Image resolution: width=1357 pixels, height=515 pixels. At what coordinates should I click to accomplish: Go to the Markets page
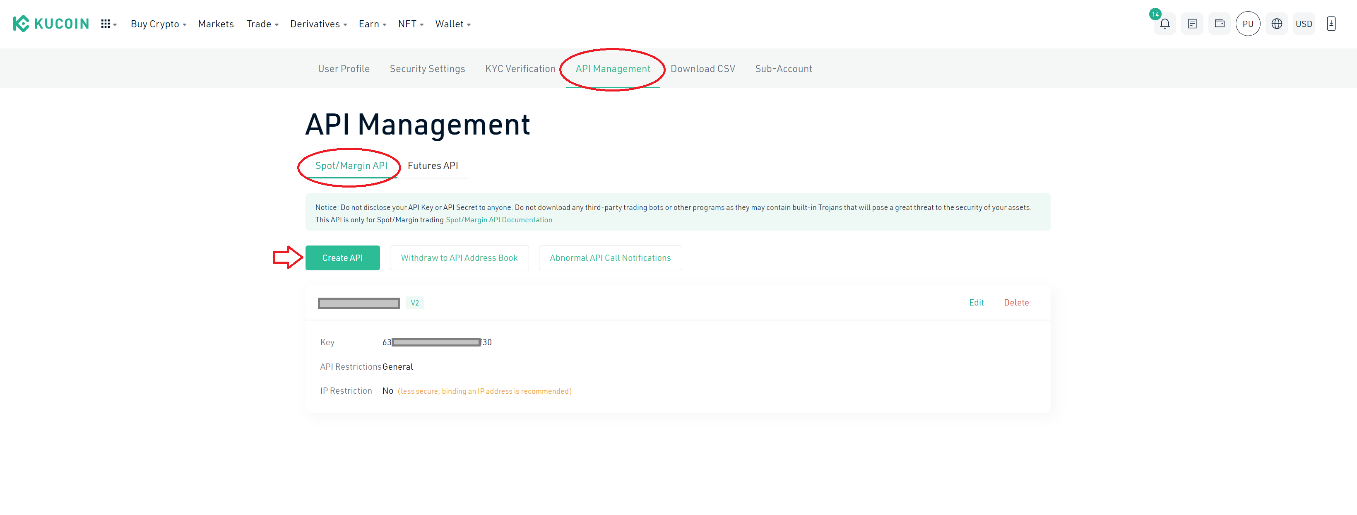pyautogui.click(x=216, y=24)
